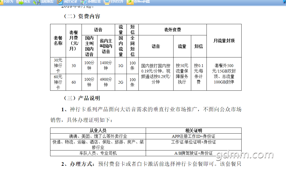Click the 全网短信 column header cell
This screenshot has height=171, width=286.
132,46
